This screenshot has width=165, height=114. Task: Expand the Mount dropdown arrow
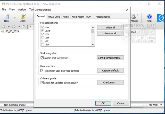click(x=137, y=15)
